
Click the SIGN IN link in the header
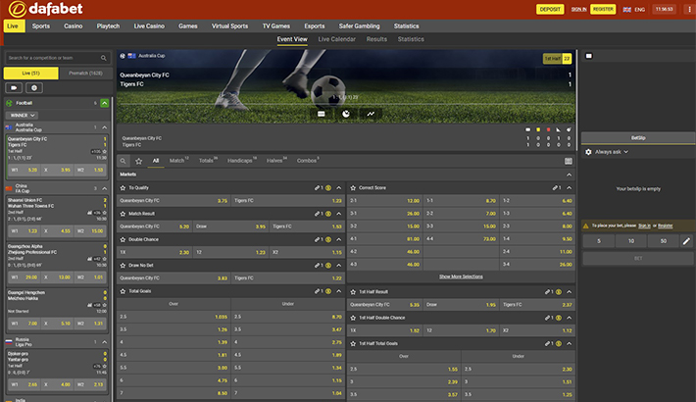[578, 10]
